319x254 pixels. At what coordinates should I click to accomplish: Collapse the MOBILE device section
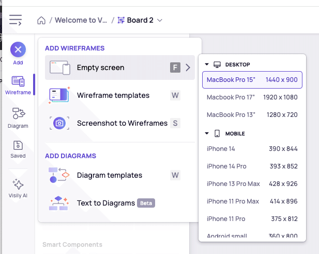tap(207, 133)
